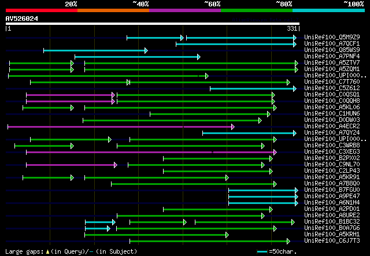Click the UniRef100_A5KL06 label

point(332,107)
